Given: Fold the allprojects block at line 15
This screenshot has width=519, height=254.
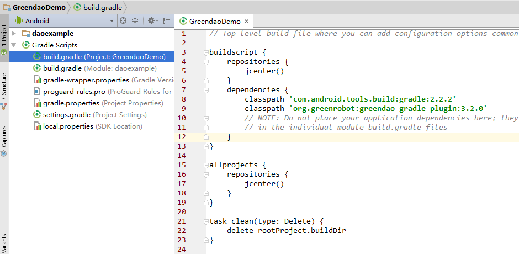Looking at the screenshot, I should (x=206, y=165).
